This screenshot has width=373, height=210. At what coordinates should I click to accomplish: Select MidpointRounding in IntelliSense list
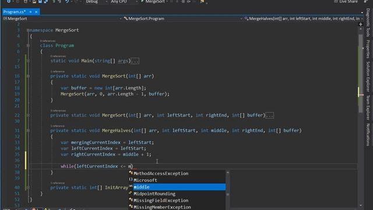177,194
